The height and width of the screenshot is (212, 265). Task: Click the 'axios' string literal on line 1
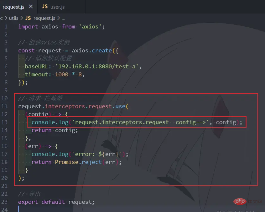[90, 27]
